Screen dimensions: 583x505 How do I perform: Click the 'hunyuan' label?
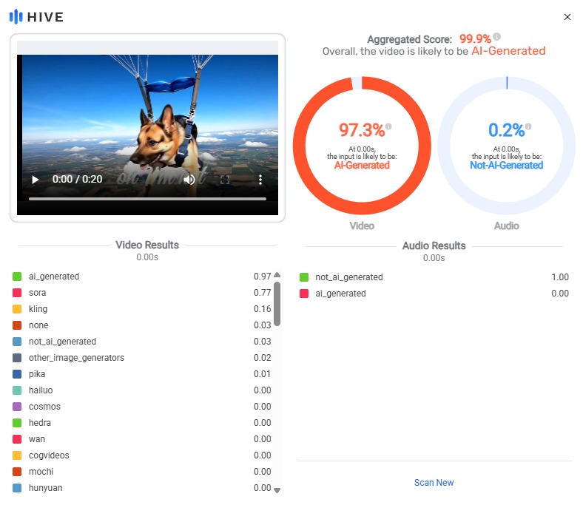[45, 488]
